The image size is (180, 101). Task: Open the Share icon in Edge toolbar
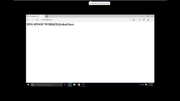pyautogui.click(x=148, y=20)
